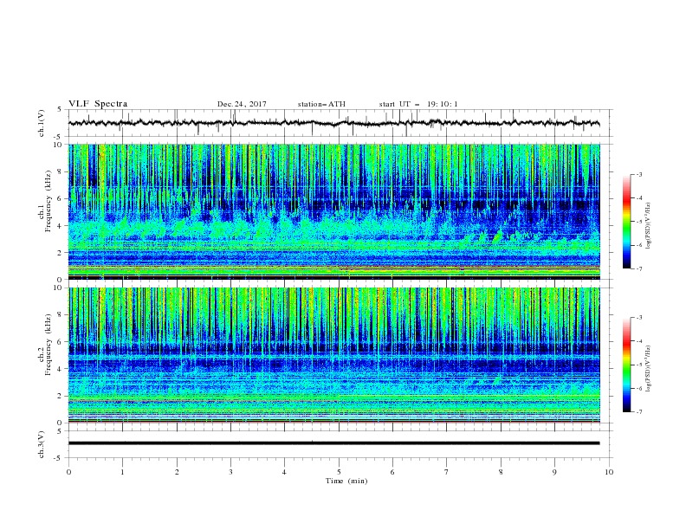Screen dimensions: 686x530
Task: Click the 'Time (min)' axis label
Action: tap(346, 481)
